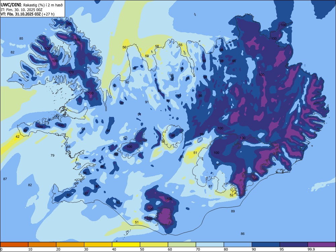The height and width of the screenshot is (252, 336).
Task: Click the '55' humidity value on the map
Action: 181,45
